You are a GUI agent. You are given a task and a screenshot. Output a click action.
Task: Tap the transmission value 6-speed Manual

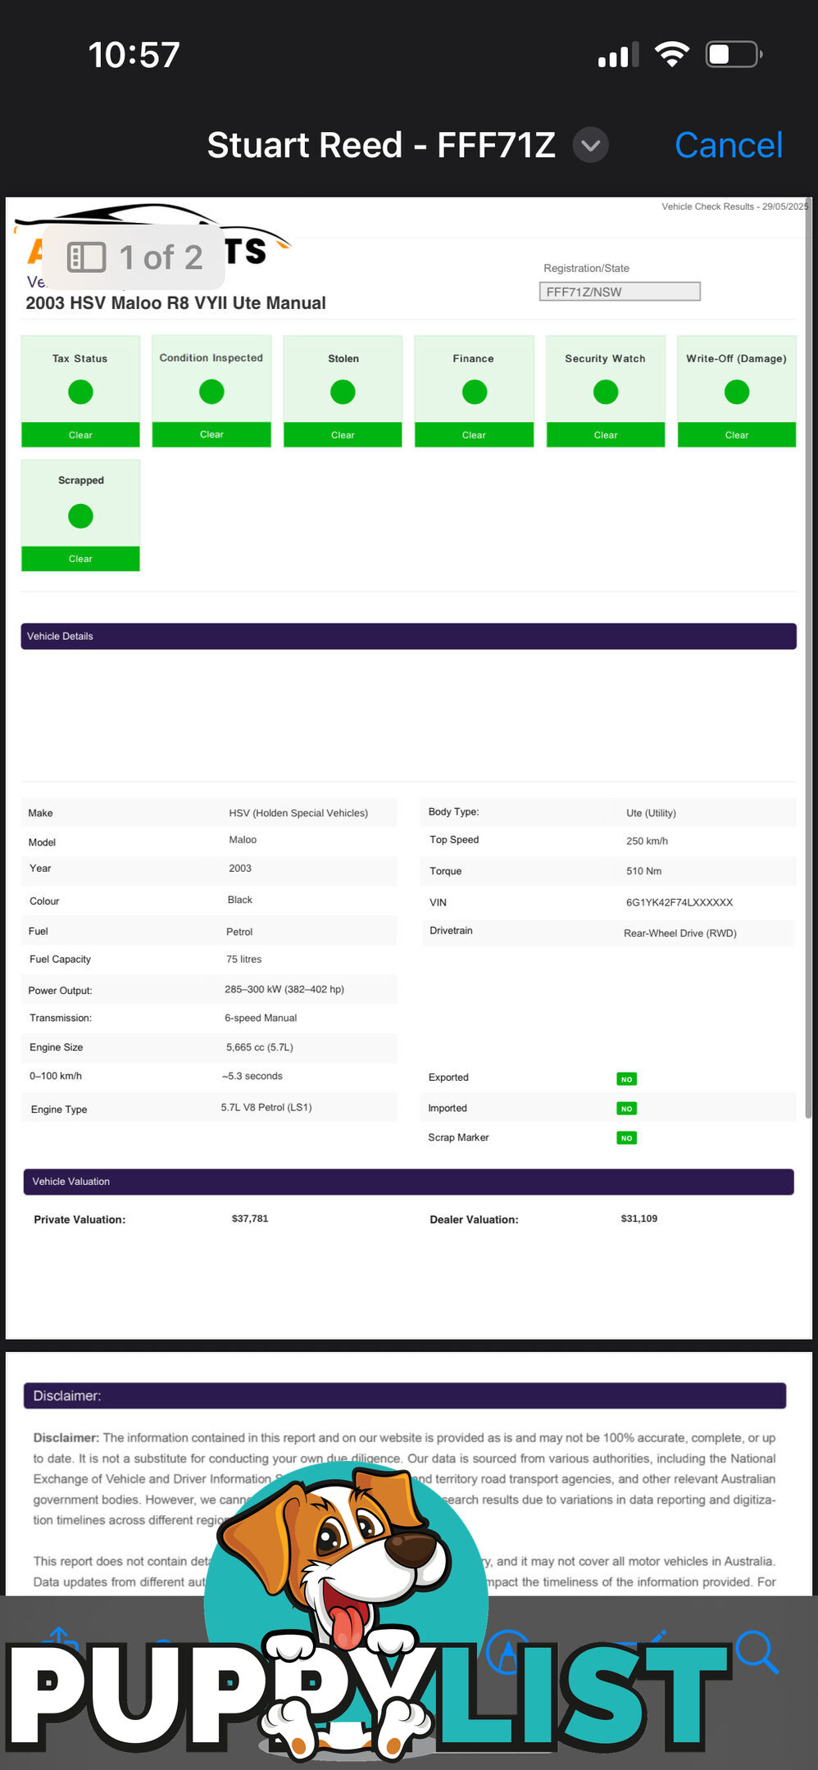(x=261, y=1019)
